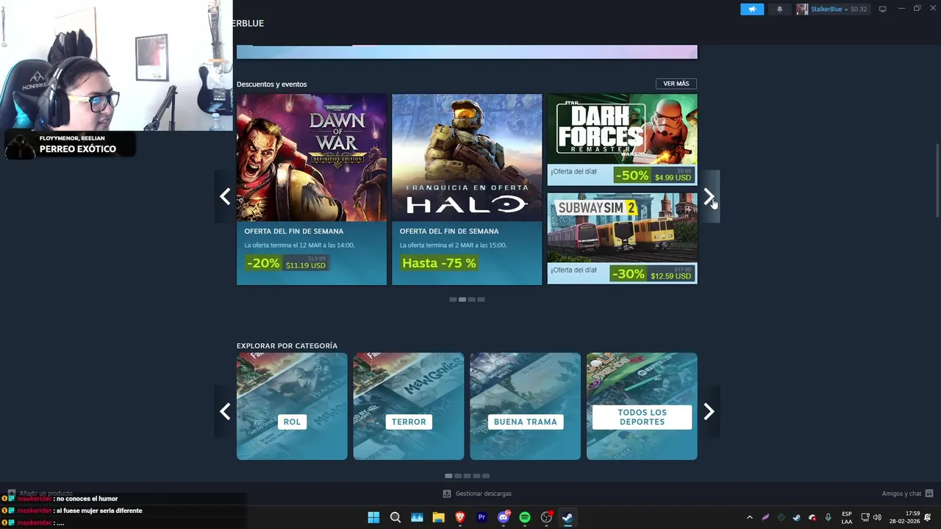
Task: Open the ROL category tile
Action: pos(292,406)
